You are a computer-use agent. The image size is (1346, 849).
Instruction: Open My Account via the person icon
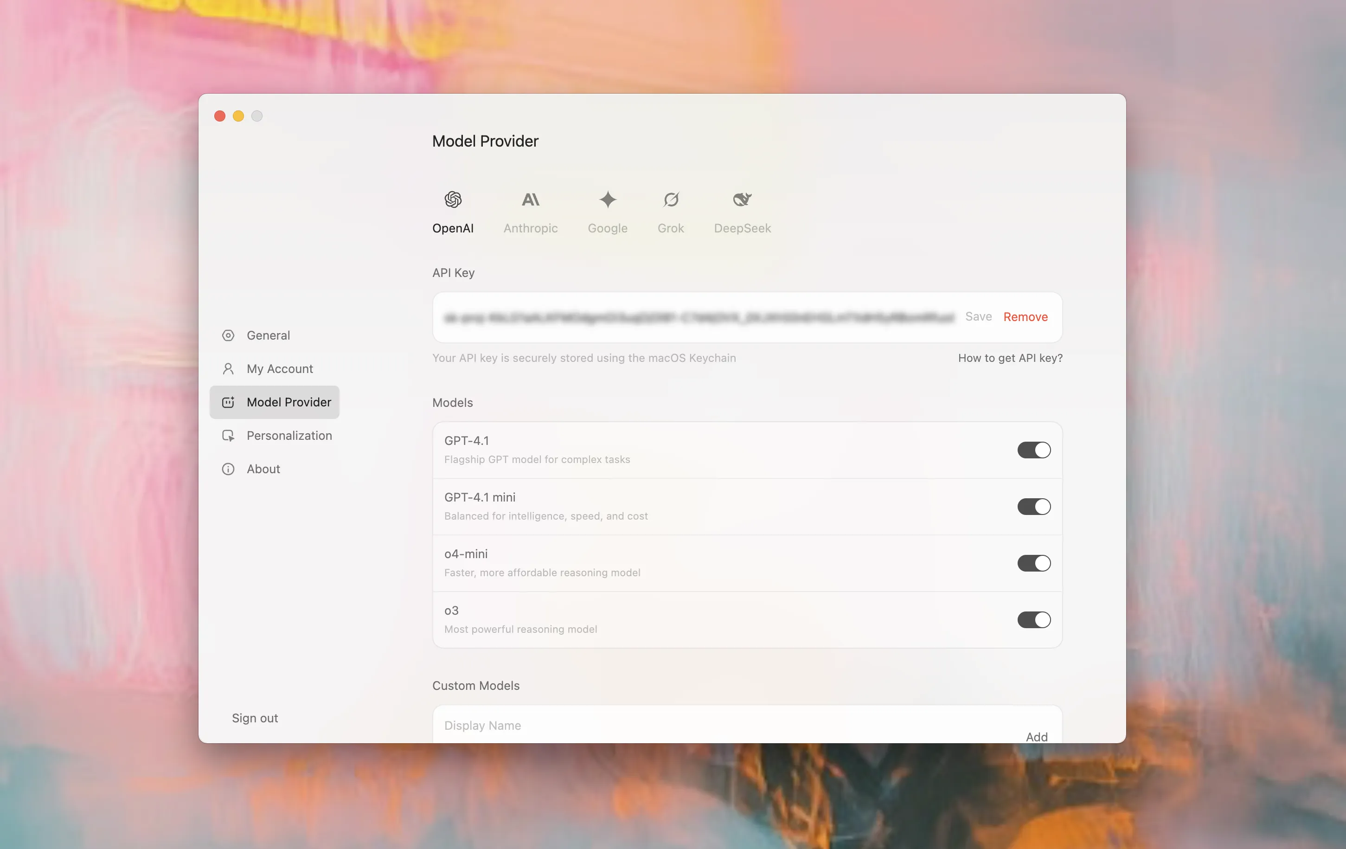tap(228, 368)
